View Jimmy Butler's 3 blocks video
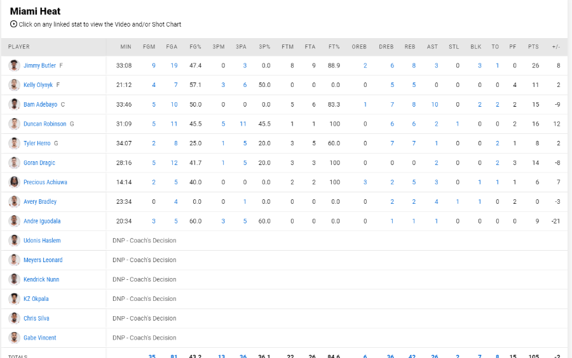This screenshot has height=358, width=572. point(480,65)
